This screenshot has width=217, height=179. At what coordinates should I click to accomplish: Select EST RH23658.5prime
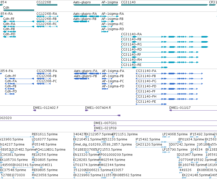45,175
